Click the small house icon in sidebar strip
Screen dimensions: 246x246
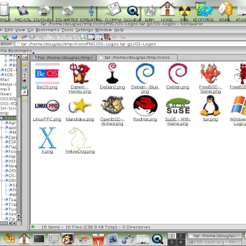click(x=25, y=76)
